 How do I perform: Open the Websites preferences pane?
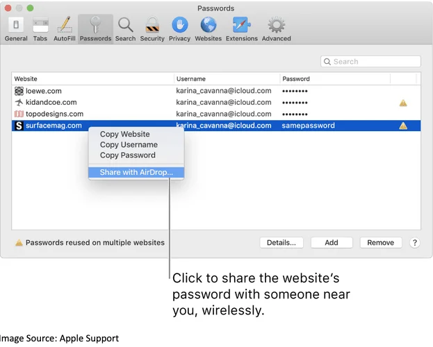pos(208,28)
